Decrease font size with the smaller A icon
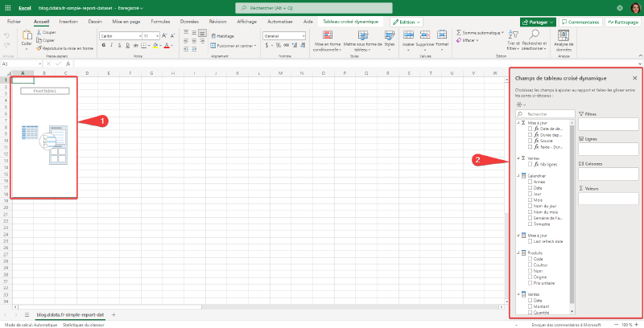The height and width of the screenshot is (328, 644). (x=171, y=36)
